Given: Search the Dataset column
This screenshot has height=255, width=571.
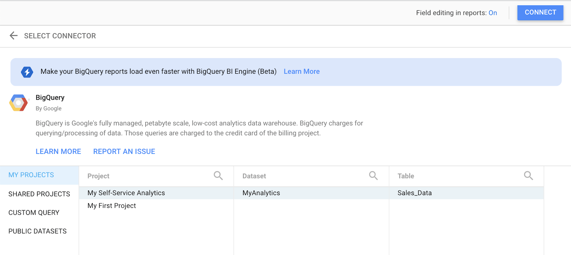Looking at the screenshot, I should [x=373, y=176].
